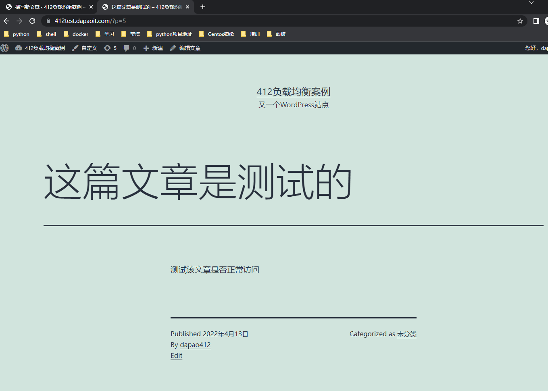The height and width of the screenshot is (391, 548).
Task: Switch to the 撰写新文章 tab
Action: pos(48,7)
